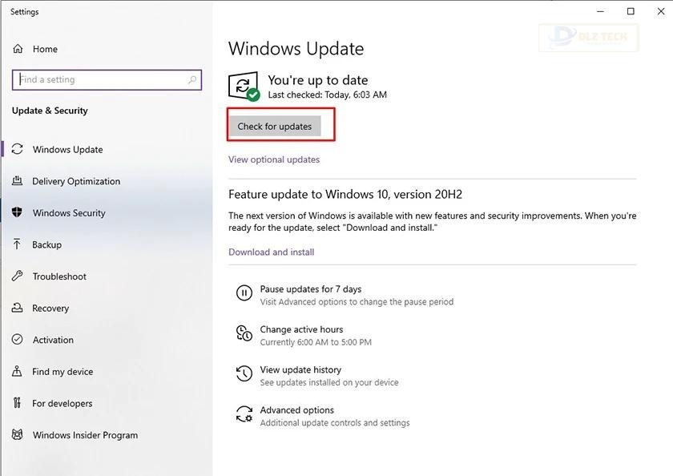Click the Windows Update sync arrows sidebar icon

tap(17, 149)
